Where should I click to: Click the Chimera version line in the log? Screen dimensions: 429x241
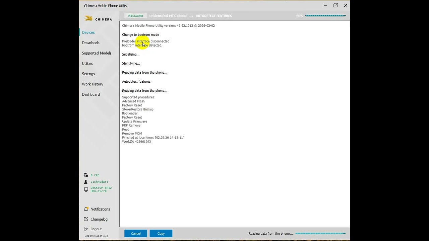(x=168, y=25)
